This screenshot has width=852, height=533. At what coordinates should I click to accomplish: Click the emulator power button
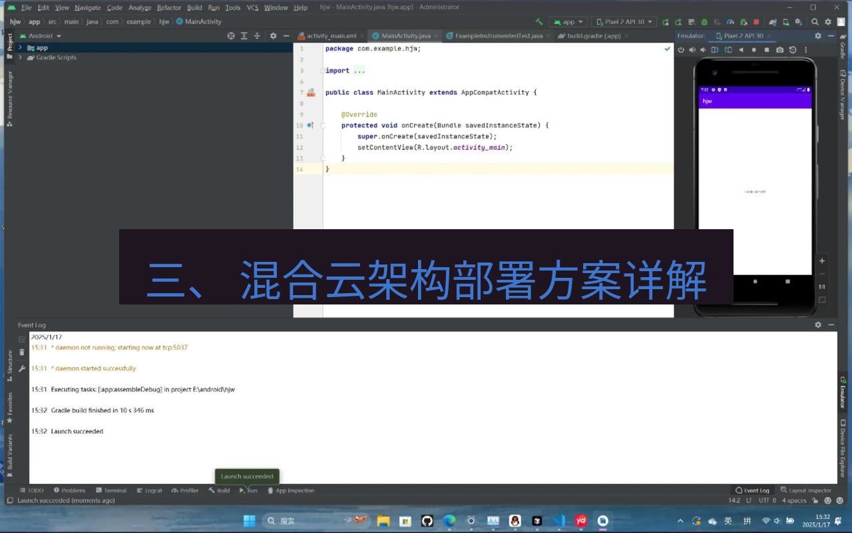point(681,49)
